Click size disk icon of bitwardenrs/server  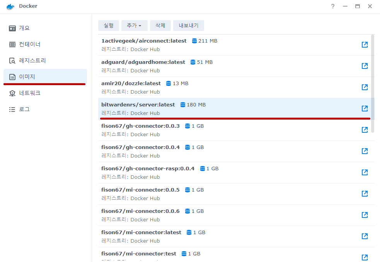183,104
